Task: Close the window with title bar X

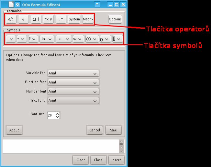Action: [x=123, y=5]
